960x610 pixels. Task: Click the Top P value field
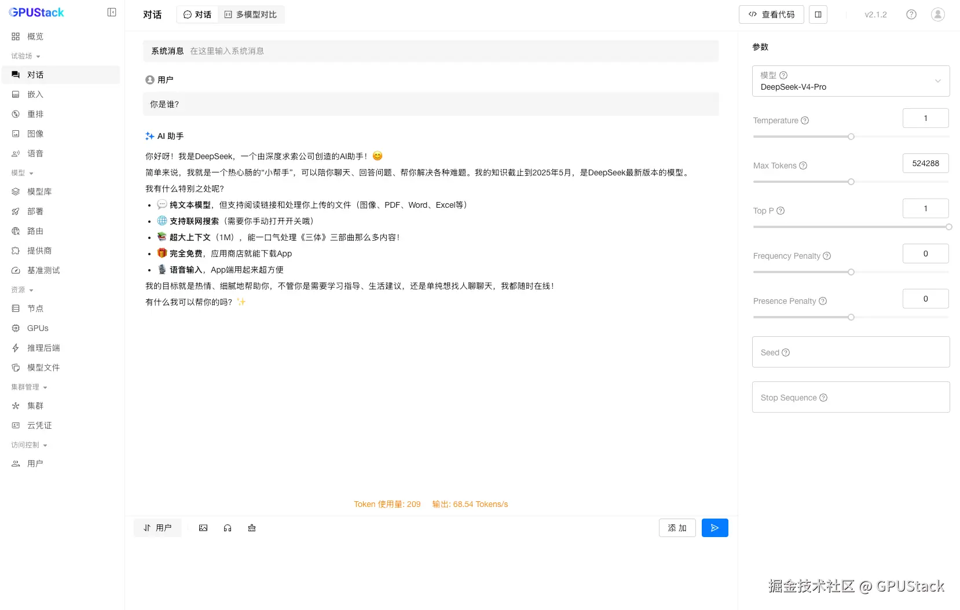pos(926,208)
